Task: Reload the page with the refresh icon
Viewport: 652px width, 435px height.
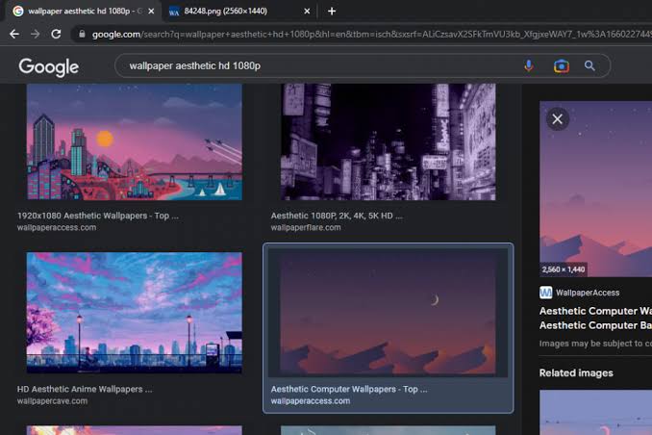Action: click(56, 34)
